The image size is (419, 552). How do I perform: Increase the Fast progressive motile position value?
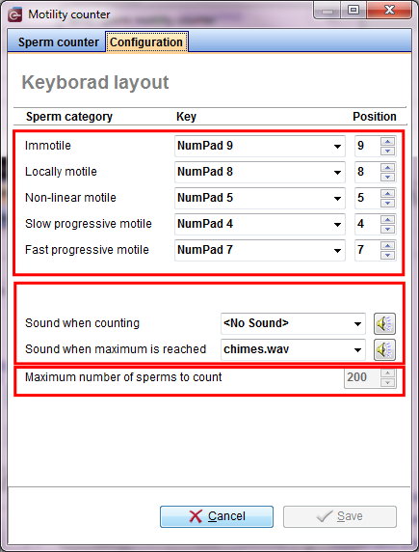pyautogui.click(x=388, y=246)
